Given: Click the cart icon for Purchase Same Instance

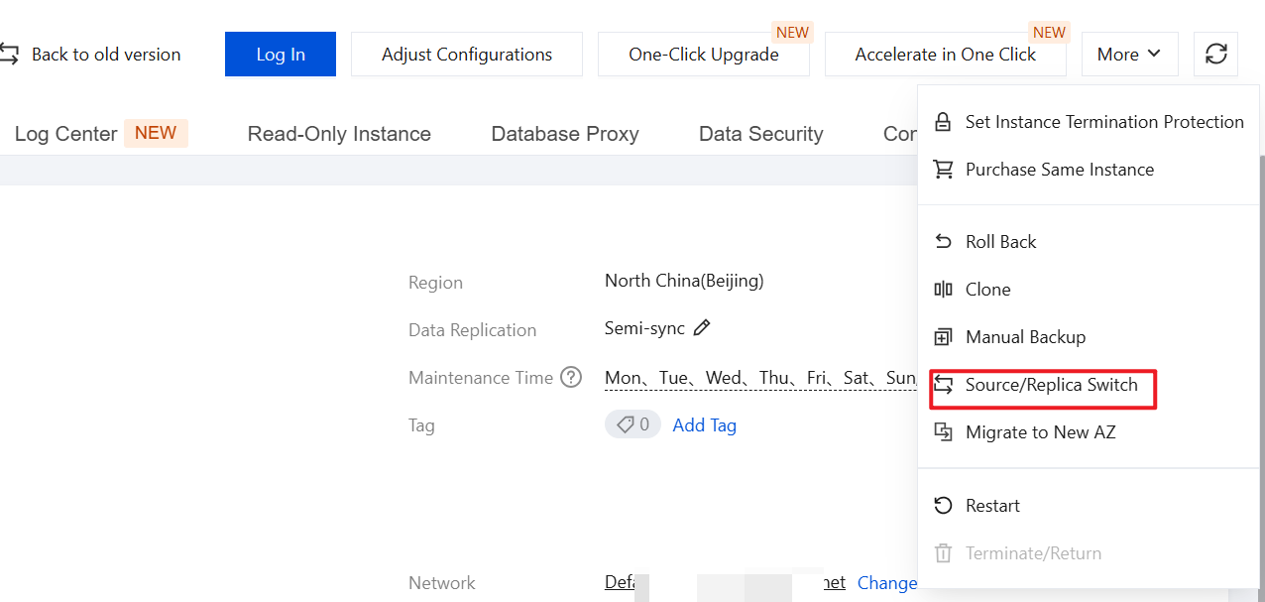Looking at the screenshot, I should coord(943,170).
